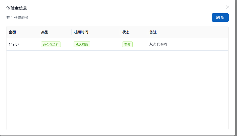The width and height of the screenshot is (237, 136).
Task: Click the dimmed backdrop right of the dialog
Action: (x=236, y=78)
